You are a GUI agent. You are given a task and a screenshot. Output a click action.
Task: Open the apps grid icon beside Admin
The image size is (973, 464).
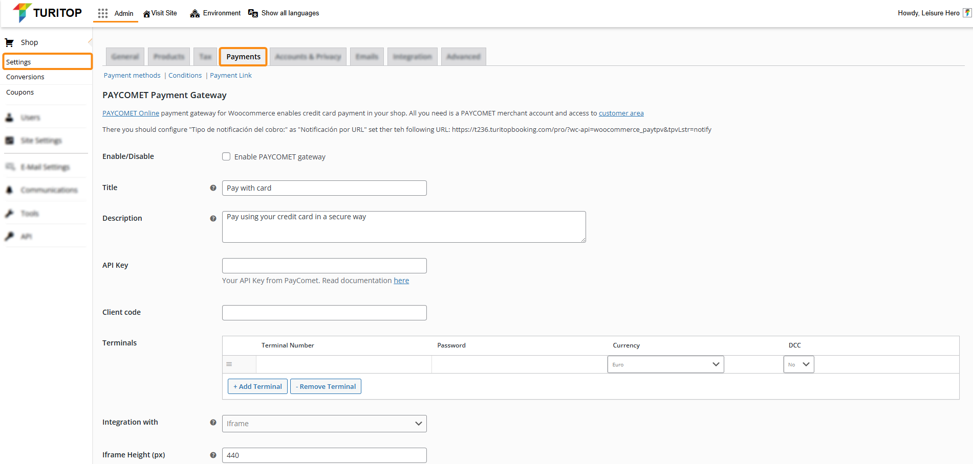click(x=103, y=13)
